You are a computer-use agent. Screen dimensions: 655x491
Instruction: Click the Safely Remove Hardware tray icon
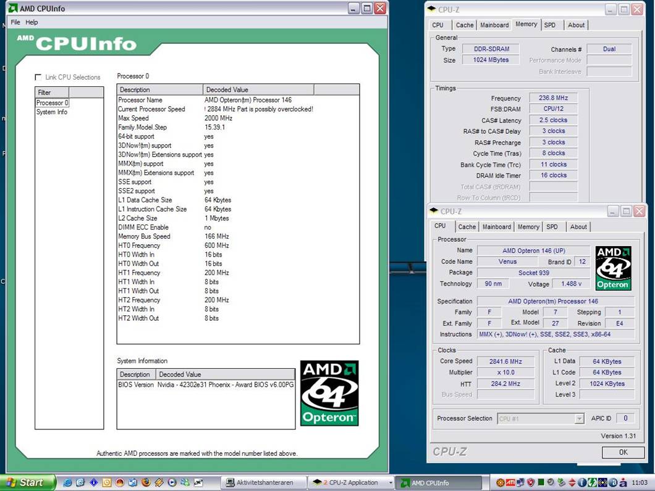pos(561,482)
